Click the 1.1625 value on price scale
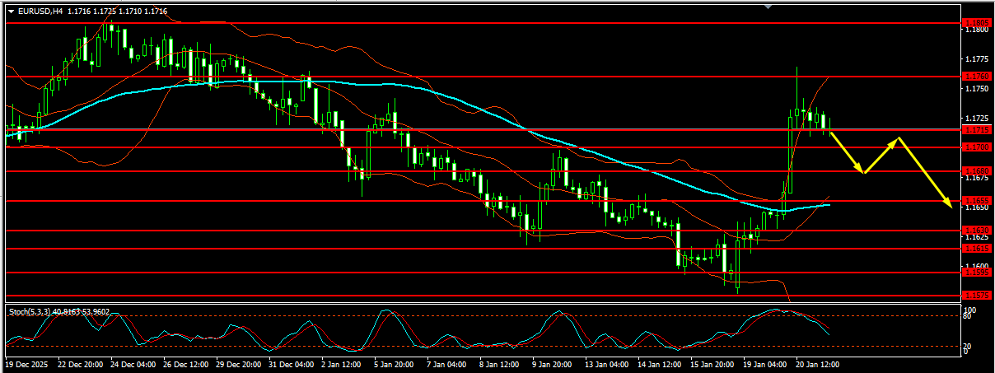 pos(977,237)
